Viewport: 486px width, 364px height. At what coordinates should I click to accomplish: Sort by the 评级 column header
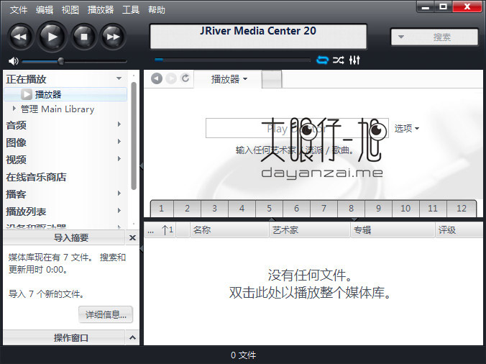(x=459, y=230)
